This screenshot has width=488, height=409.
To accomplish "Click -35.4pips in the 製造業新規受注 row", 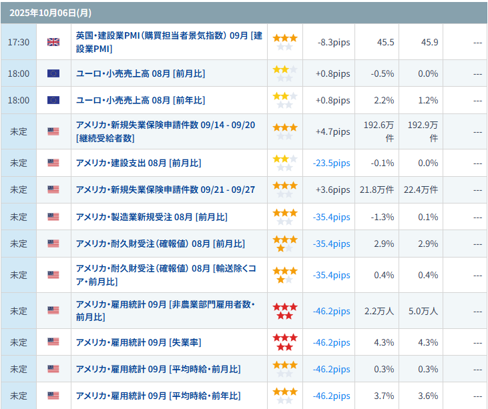I will [x=331, y=217].
